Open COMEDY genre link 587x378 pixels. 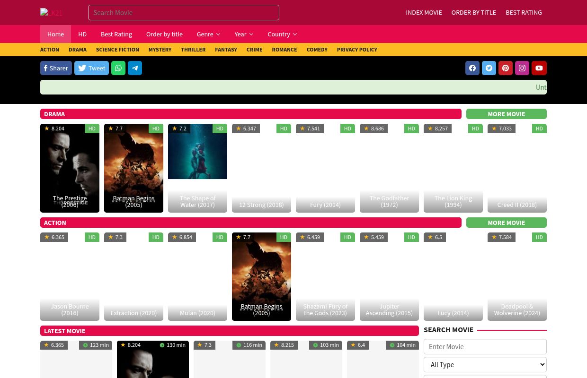(x=317, y=50)
